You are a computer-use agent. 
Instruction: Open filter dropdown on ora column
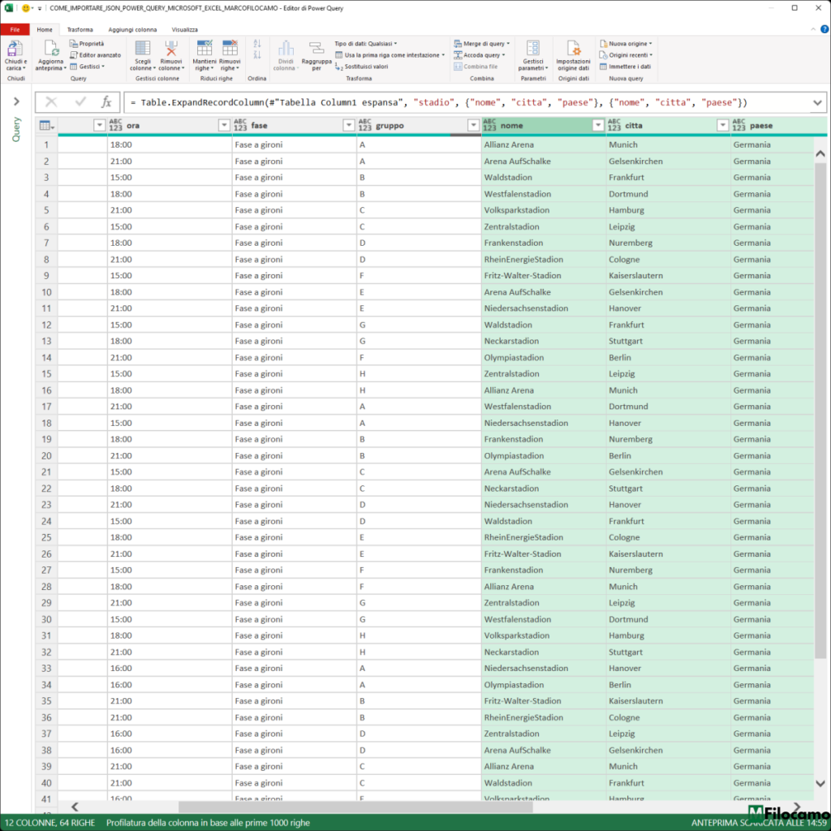click(224, 125)
